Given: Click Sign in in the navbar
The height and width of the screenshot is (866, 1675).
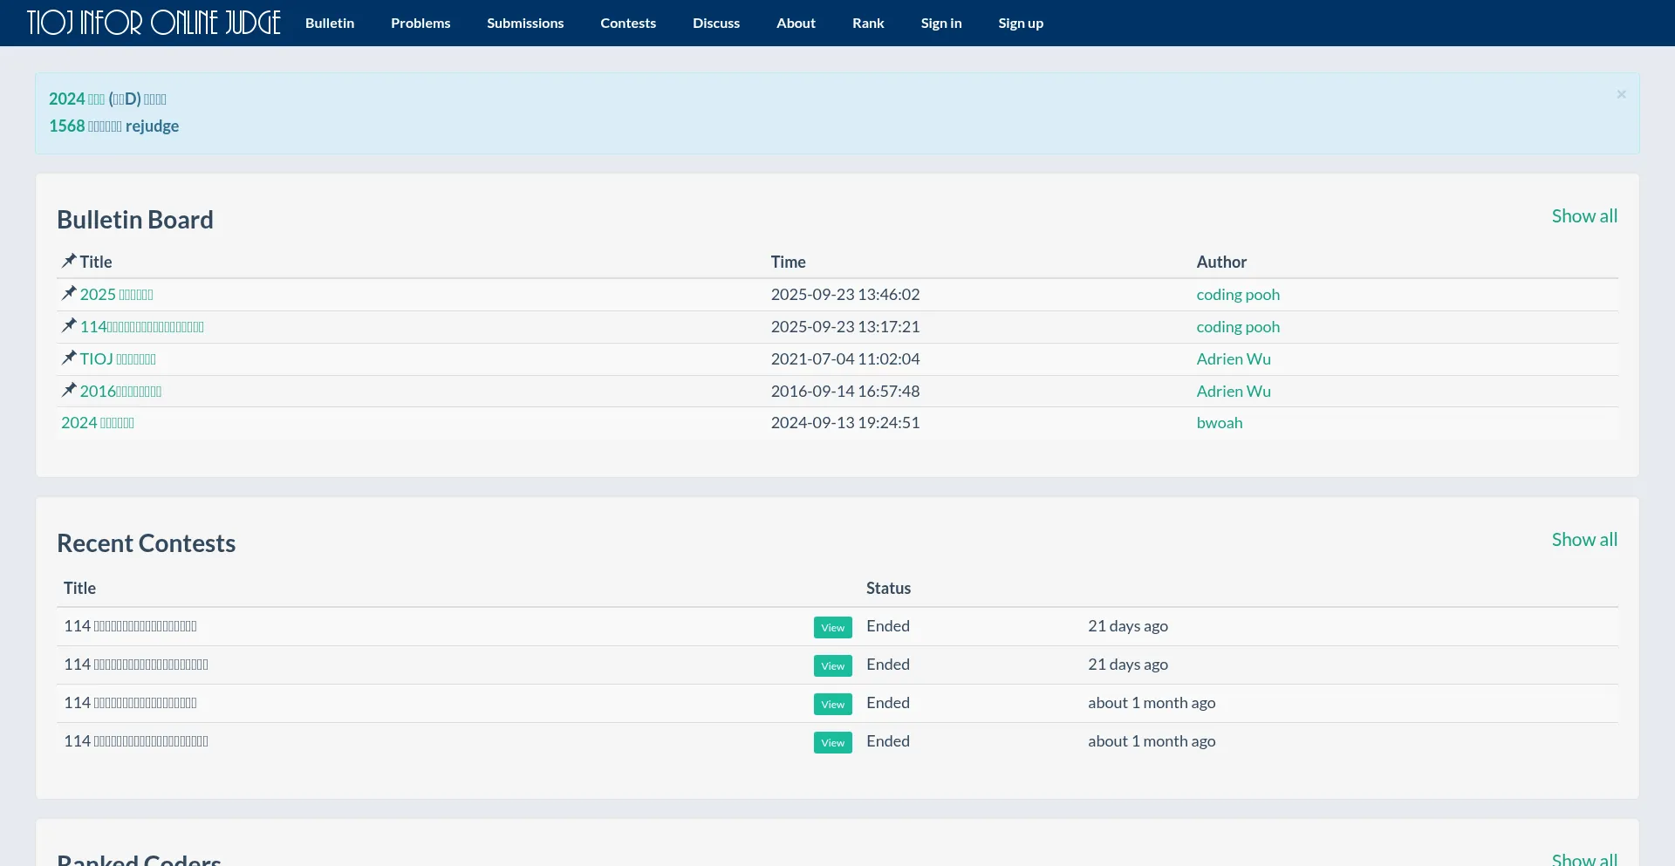Looking at the screenshot, I should pos(941,23).
